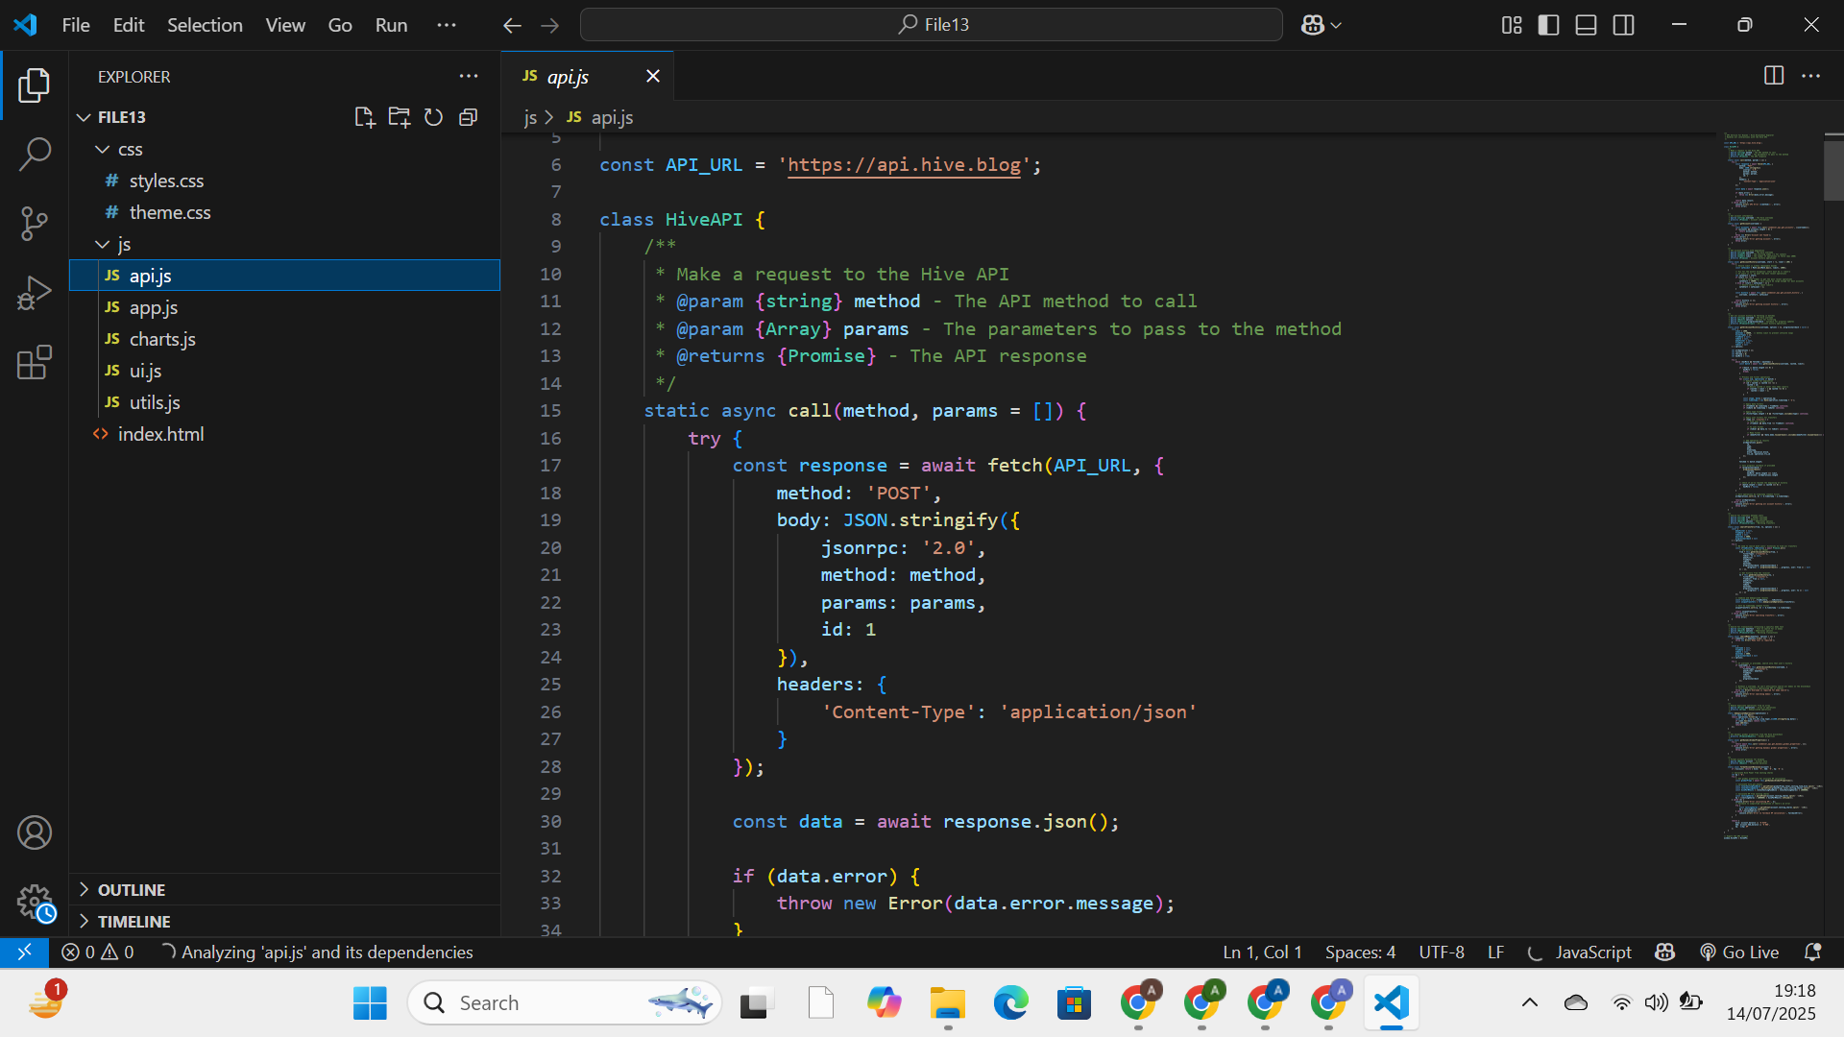Open remote window indicator in status bar

pyautogui.click(x=24, y=952)
